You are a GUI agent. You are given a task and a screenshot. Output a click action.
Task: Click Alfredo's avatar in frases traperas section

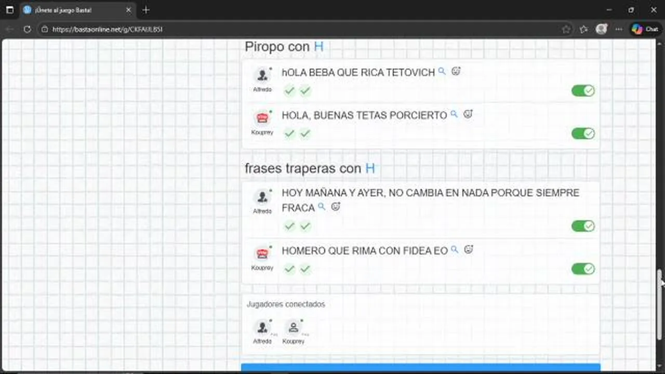pos(262,197)
